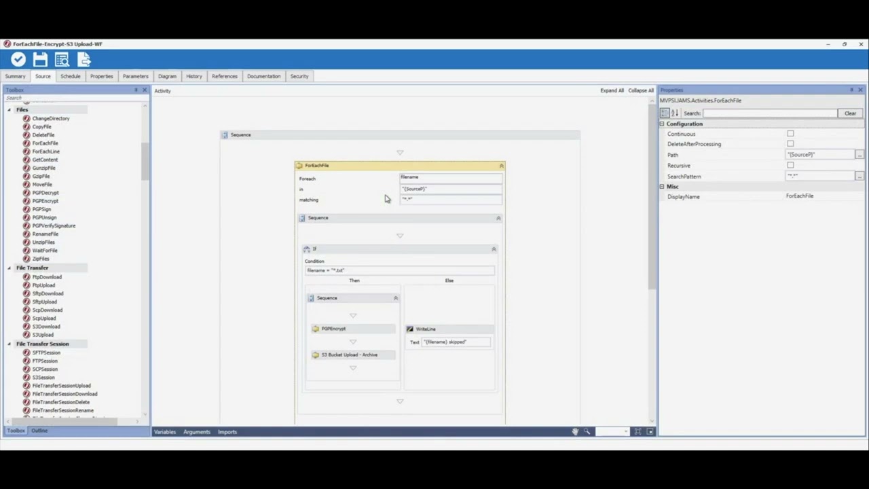Collapse the ForEachFile activity

click(502, 166)
